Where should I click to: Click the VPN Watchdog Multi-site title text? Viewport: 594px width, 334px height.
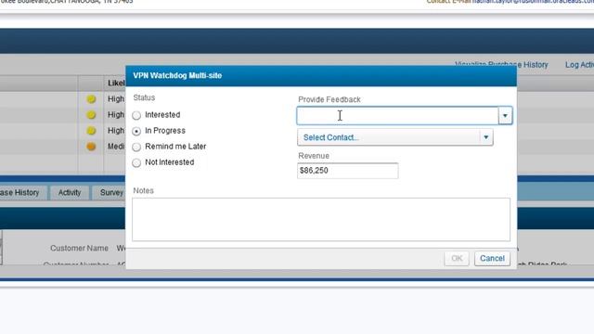pyautogui.click(x=177, y=75)
